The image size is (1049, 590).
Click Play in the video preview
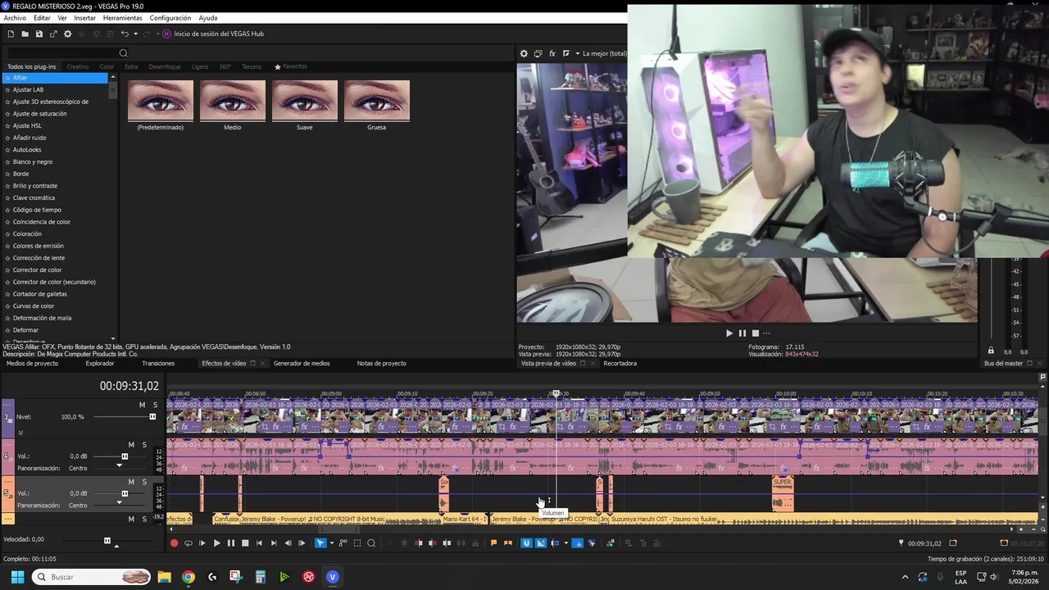coord(729,333)
